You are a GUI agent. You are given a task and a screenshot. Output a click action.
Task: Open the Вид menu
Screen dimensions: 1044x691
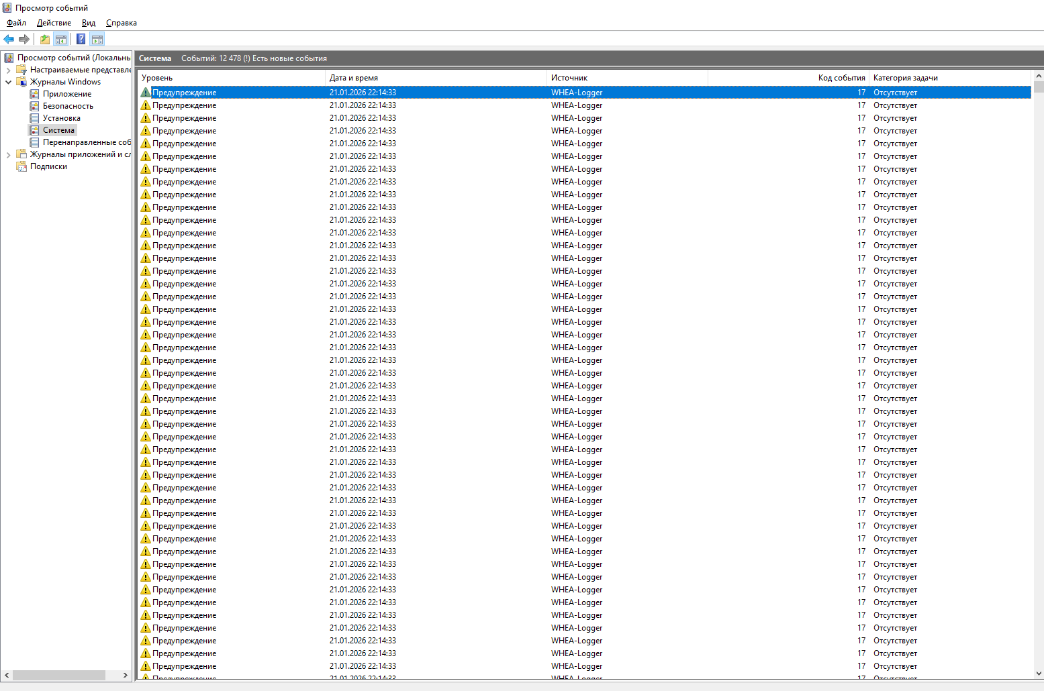pos(89,23)
